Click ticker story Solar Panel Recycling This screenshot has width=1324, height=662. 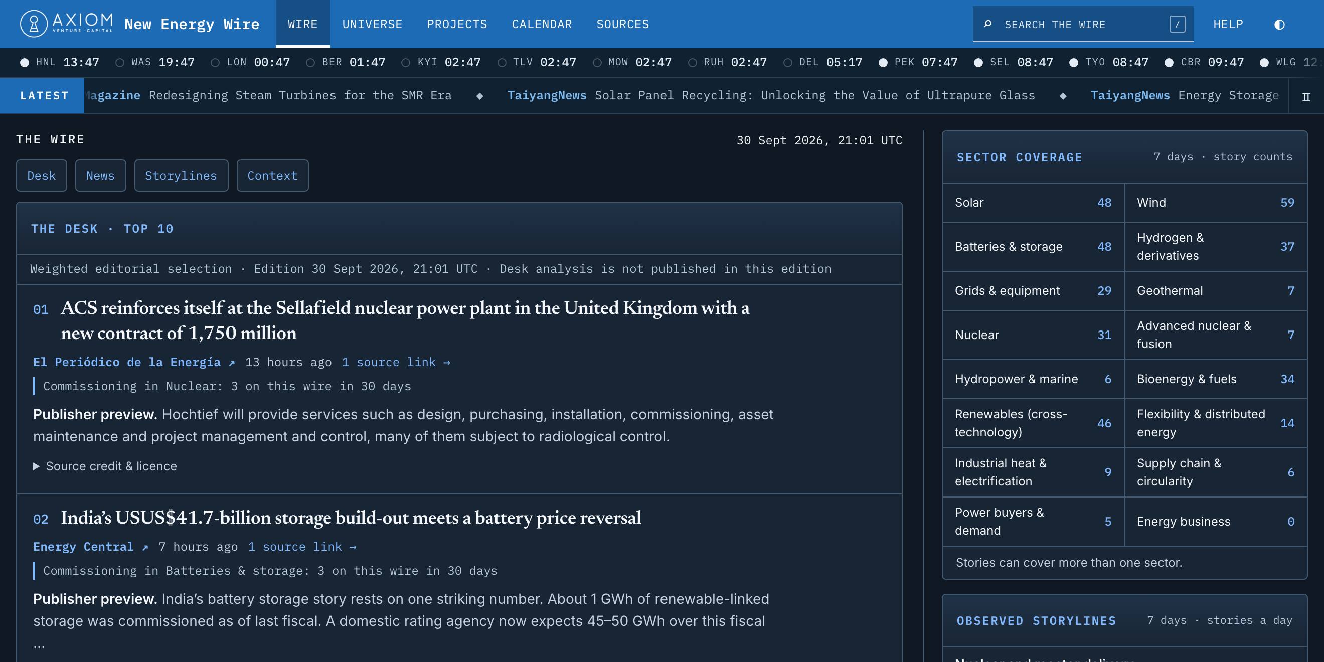click(x=771, y=96)
